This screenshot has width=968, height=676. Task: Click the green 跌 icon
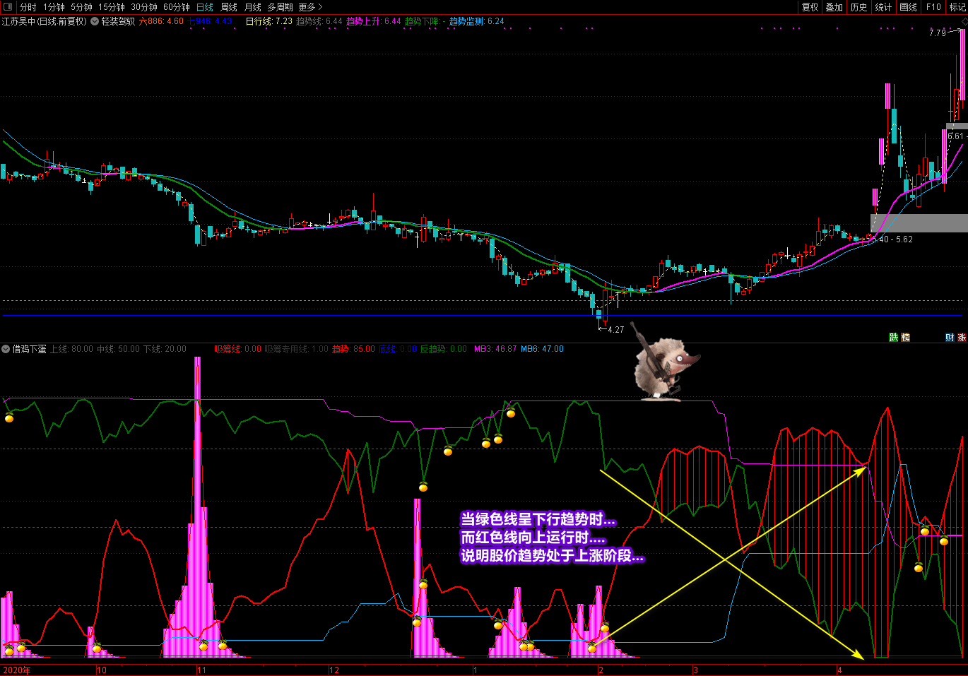[x=894, y=338]
